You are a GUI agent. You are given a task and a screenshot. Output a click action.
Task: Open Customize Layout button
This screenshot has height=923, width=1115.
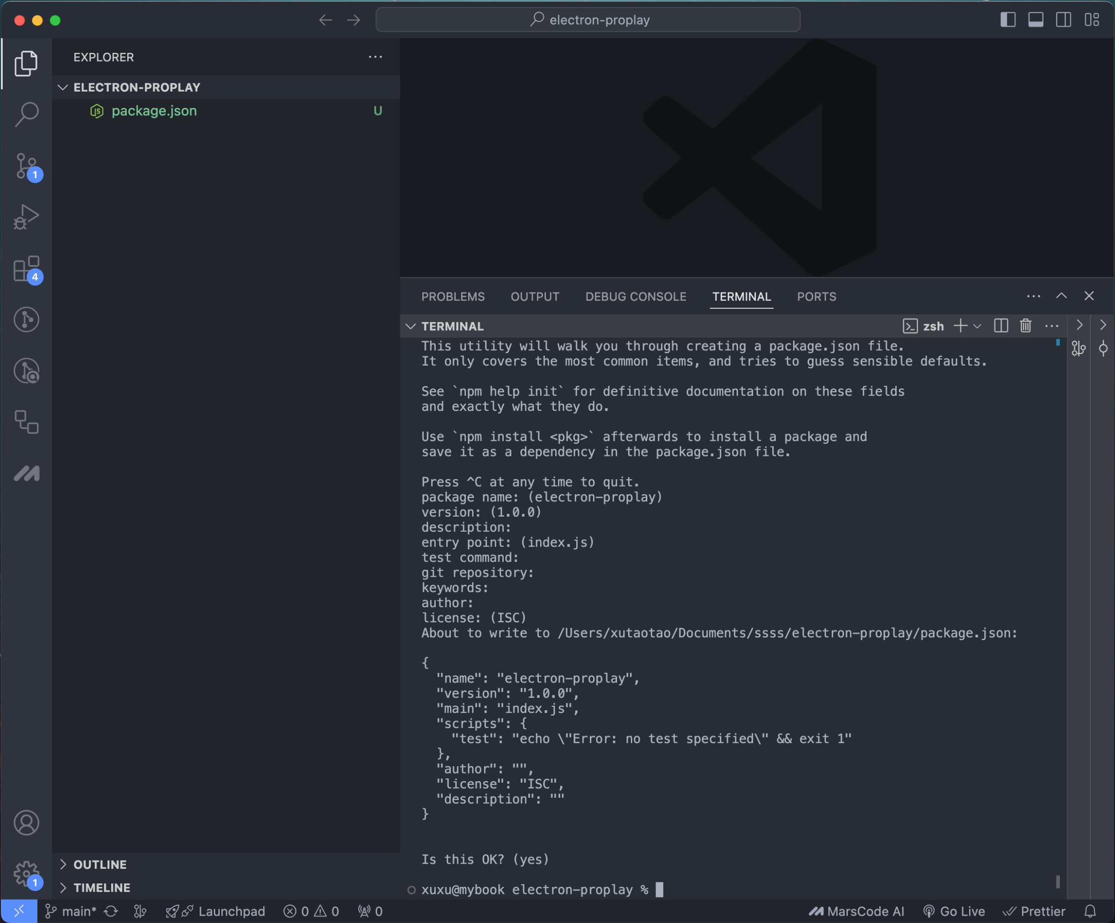coord(1092,20)
